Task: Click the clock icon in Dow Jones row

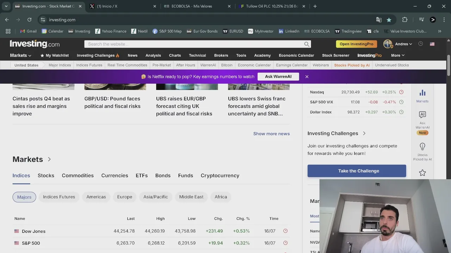Action: [x=285, y=231]
